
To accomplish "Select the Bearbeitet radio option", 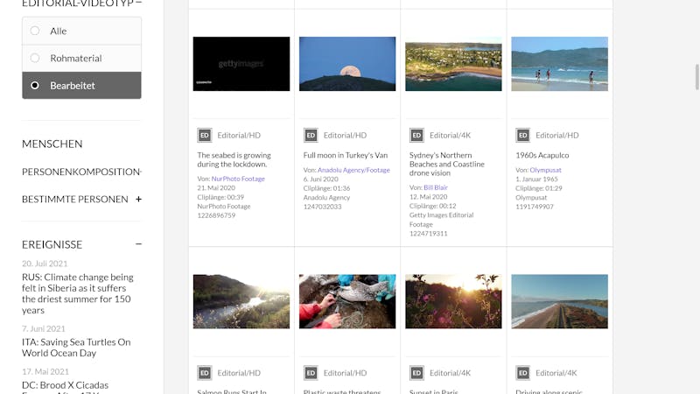I will (x=81, y=85).
